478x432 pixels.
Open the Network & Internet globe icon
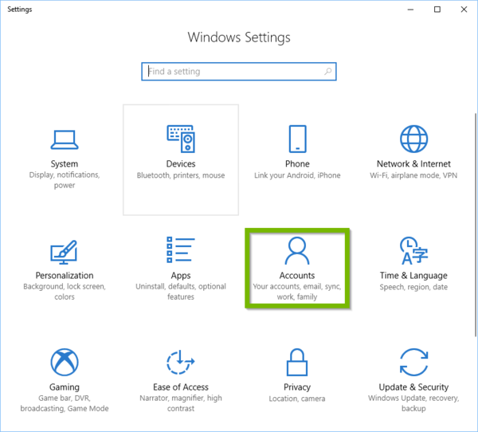(413, 139)
